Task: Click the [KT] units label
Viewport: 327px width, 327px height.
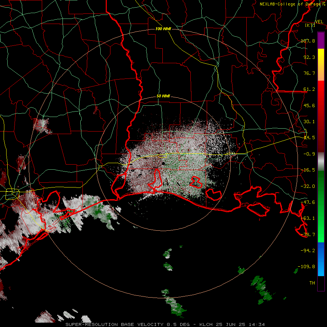Action: pos(310,25)
